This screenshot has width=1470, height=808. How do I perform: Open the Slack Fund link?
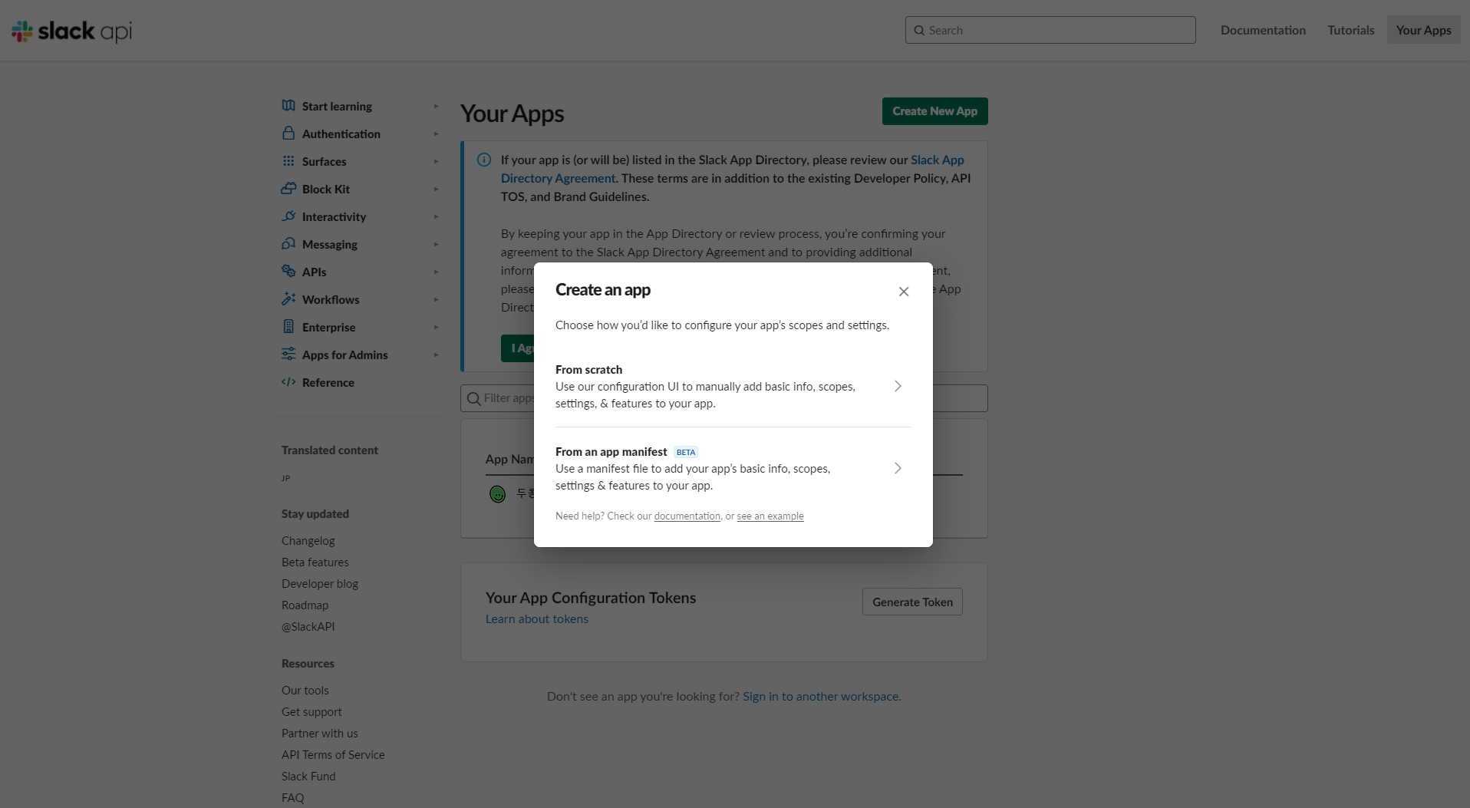(308, 776)
